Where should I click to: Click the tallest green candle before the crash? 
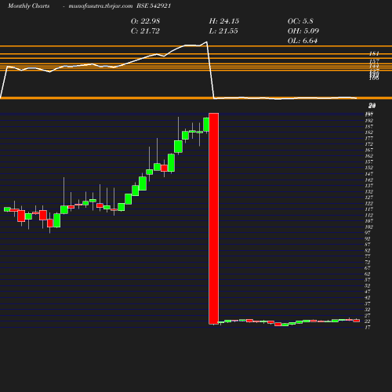171,163
